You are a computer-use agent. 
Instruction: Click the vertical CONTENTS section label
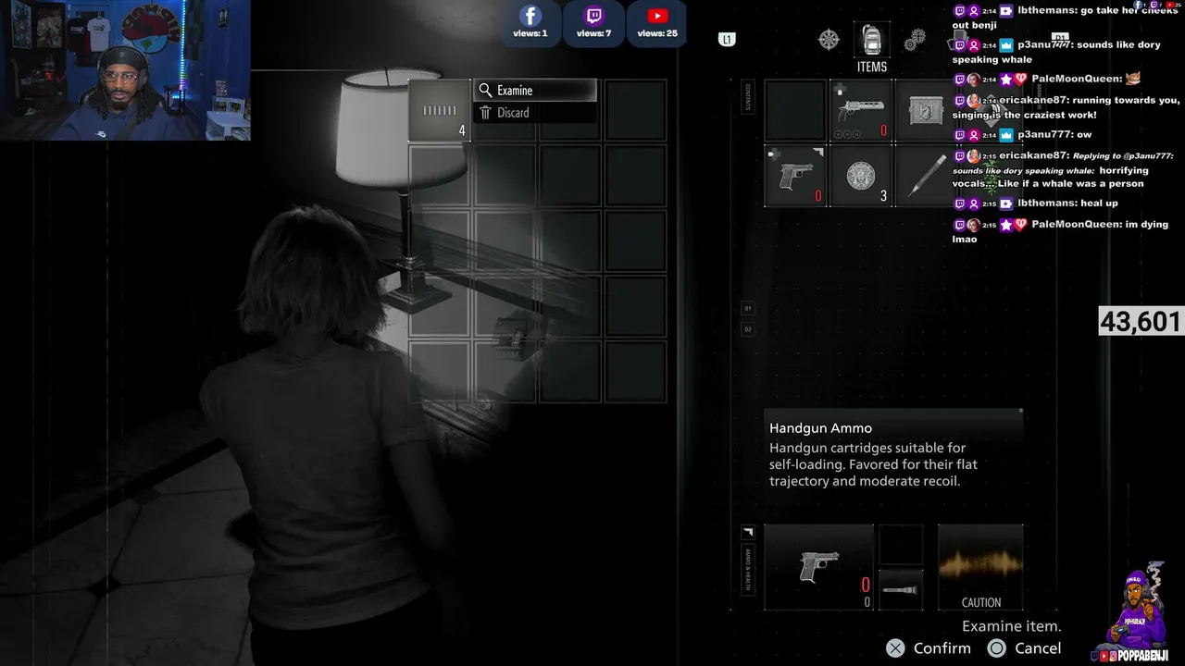tap(748, 97)
